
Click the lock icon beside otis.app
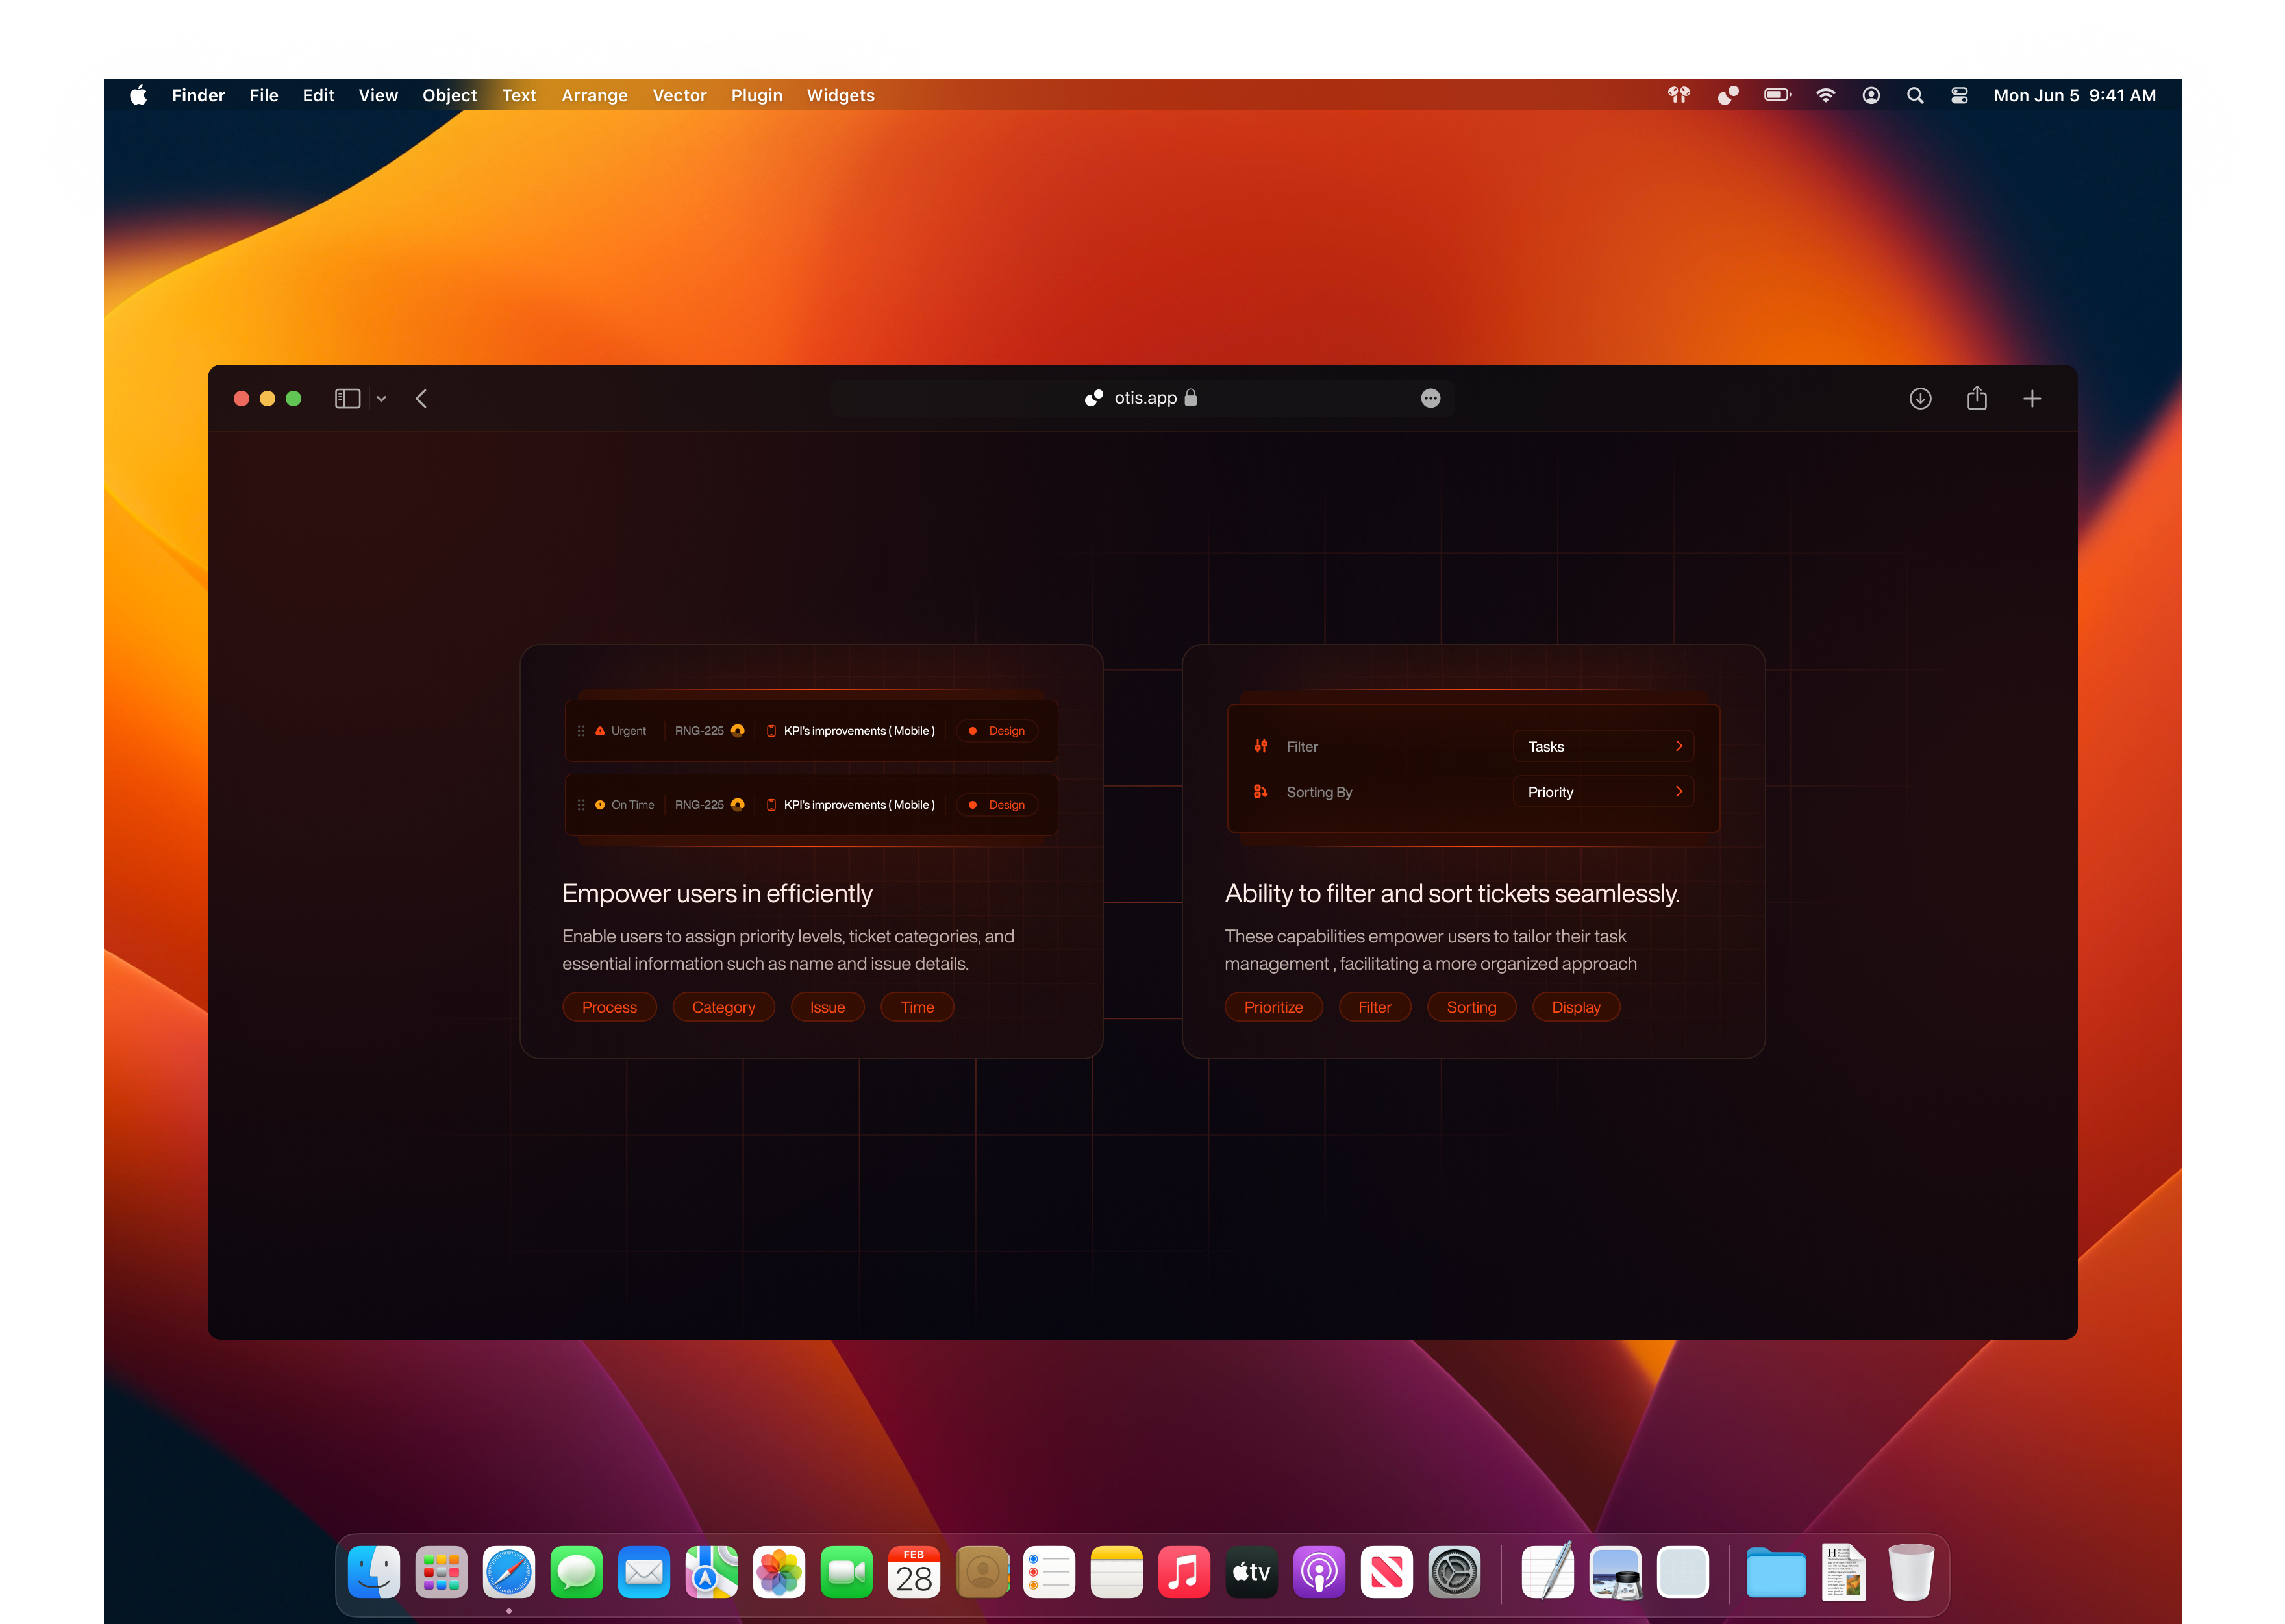point(1190,397)
